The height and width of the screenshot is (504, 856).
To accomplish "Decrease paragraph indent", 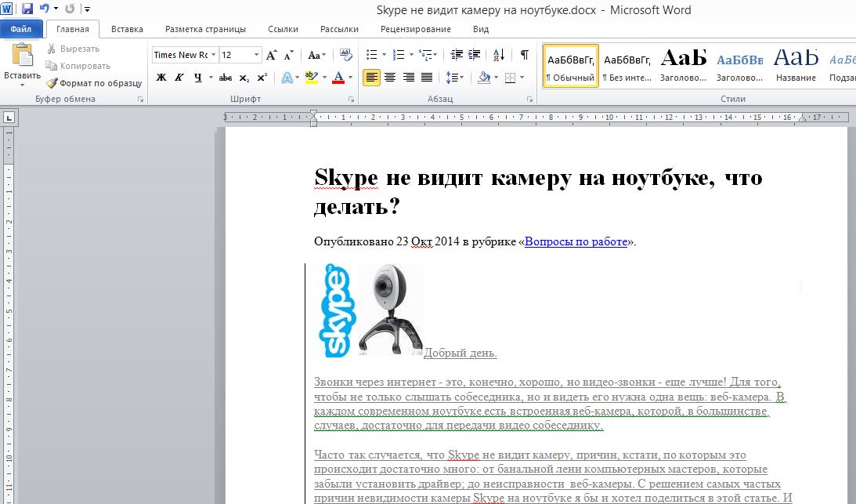I will click(457, 54).
